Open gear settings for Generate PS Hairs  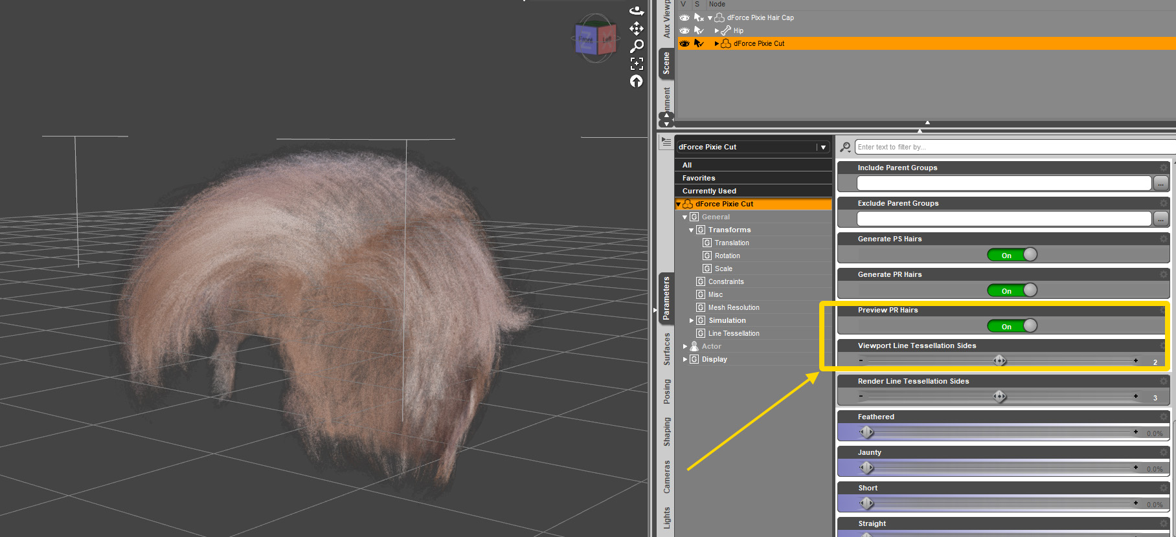pyautogui.click(x=1164, y=239)
